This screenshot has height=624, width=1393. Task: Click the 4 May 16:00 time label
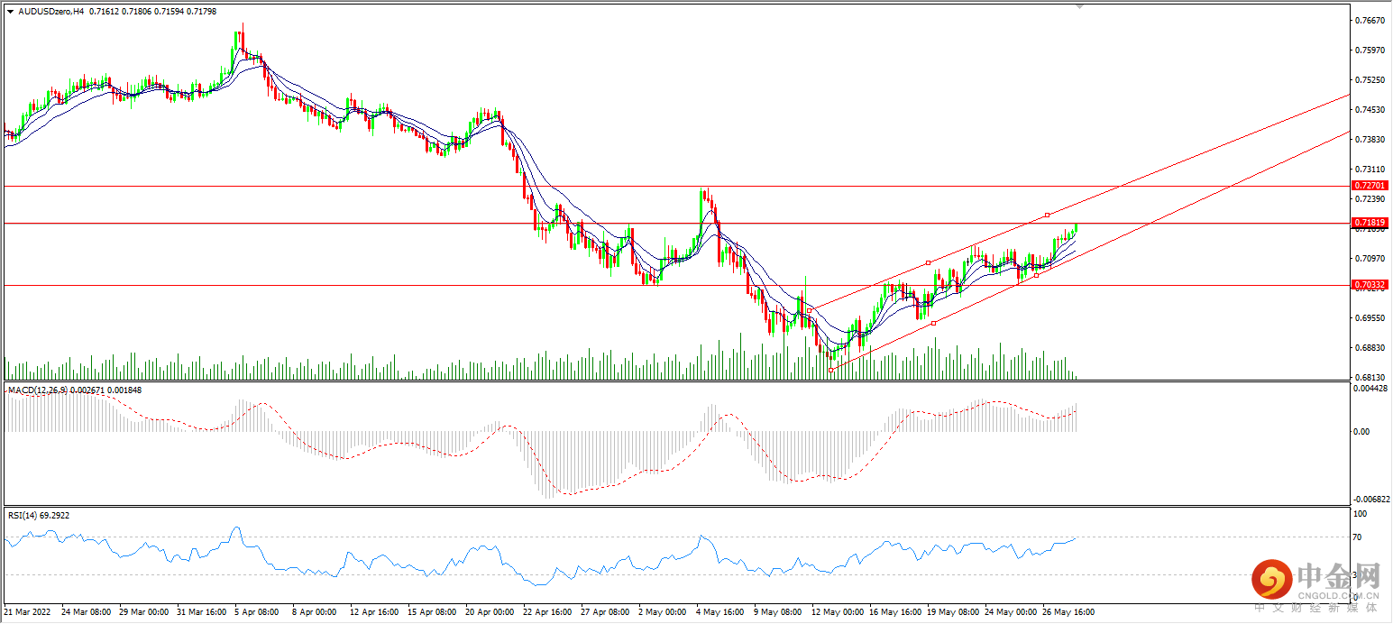pyautogui.click(x=719, y=612)
